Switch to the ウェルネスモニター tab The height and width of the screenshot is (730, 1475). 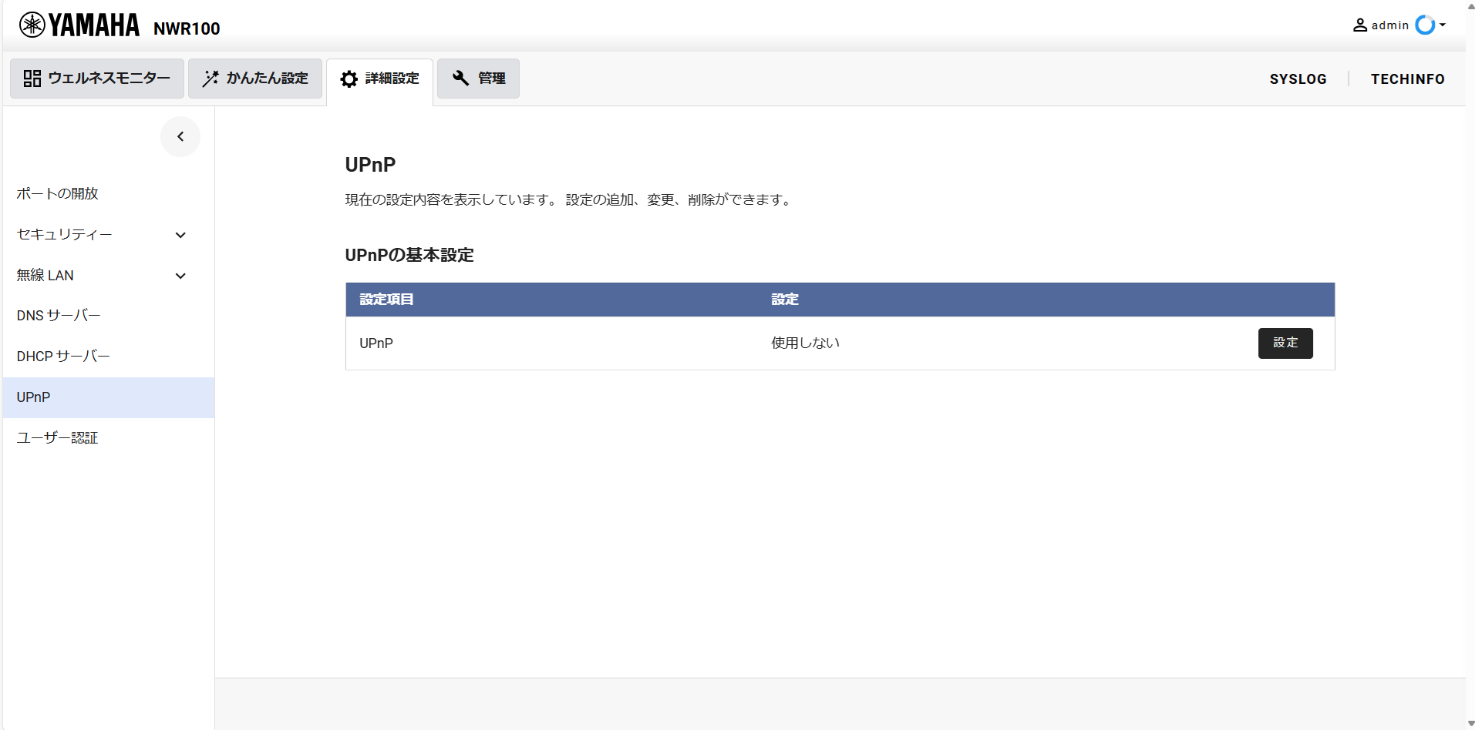pos(96,78)
